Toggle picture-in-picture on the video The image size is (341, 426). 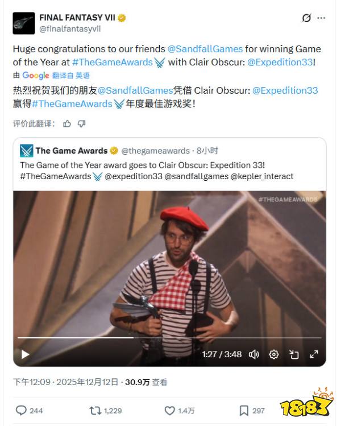tap(294, 354)
